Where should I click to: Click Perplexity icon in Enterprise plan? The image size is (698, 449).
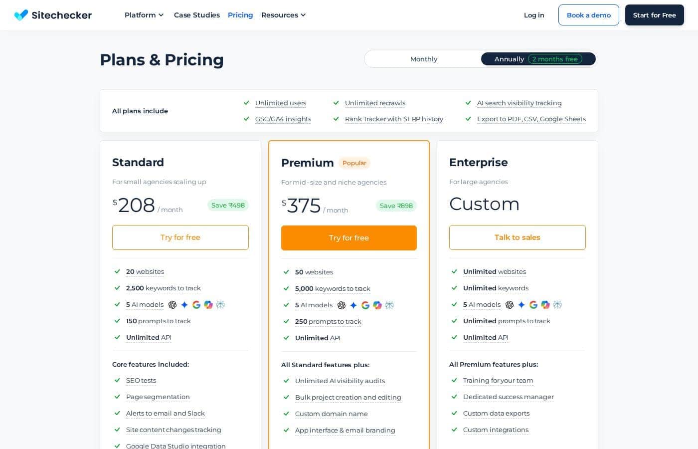[557, 305]
